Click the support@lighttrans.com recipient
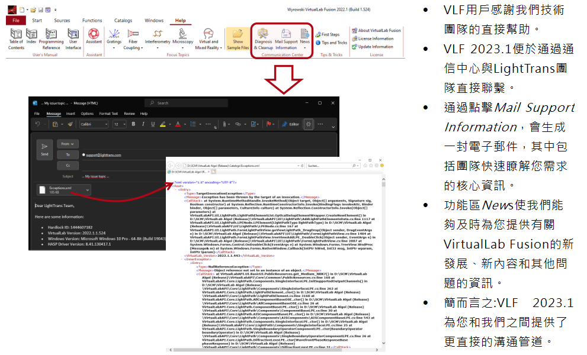This screenshot has width=587, height=355. [103, 155]
